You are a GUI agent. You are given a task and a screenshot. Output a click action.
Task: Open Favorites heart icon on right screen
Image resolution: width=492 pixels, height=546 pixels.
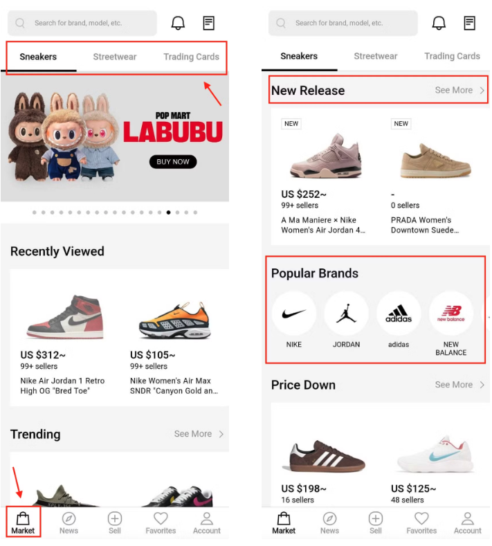pos(421,518)
